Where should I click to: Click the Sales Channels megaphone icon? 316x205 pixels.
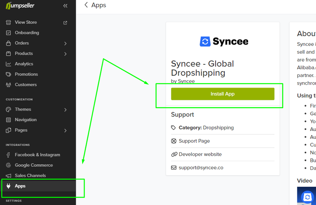point(8,175)
